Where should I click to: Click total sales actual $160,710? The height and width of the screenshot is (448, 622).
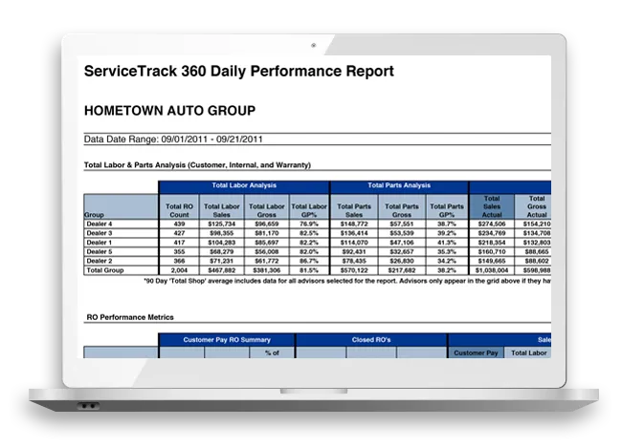pos(492,251)
